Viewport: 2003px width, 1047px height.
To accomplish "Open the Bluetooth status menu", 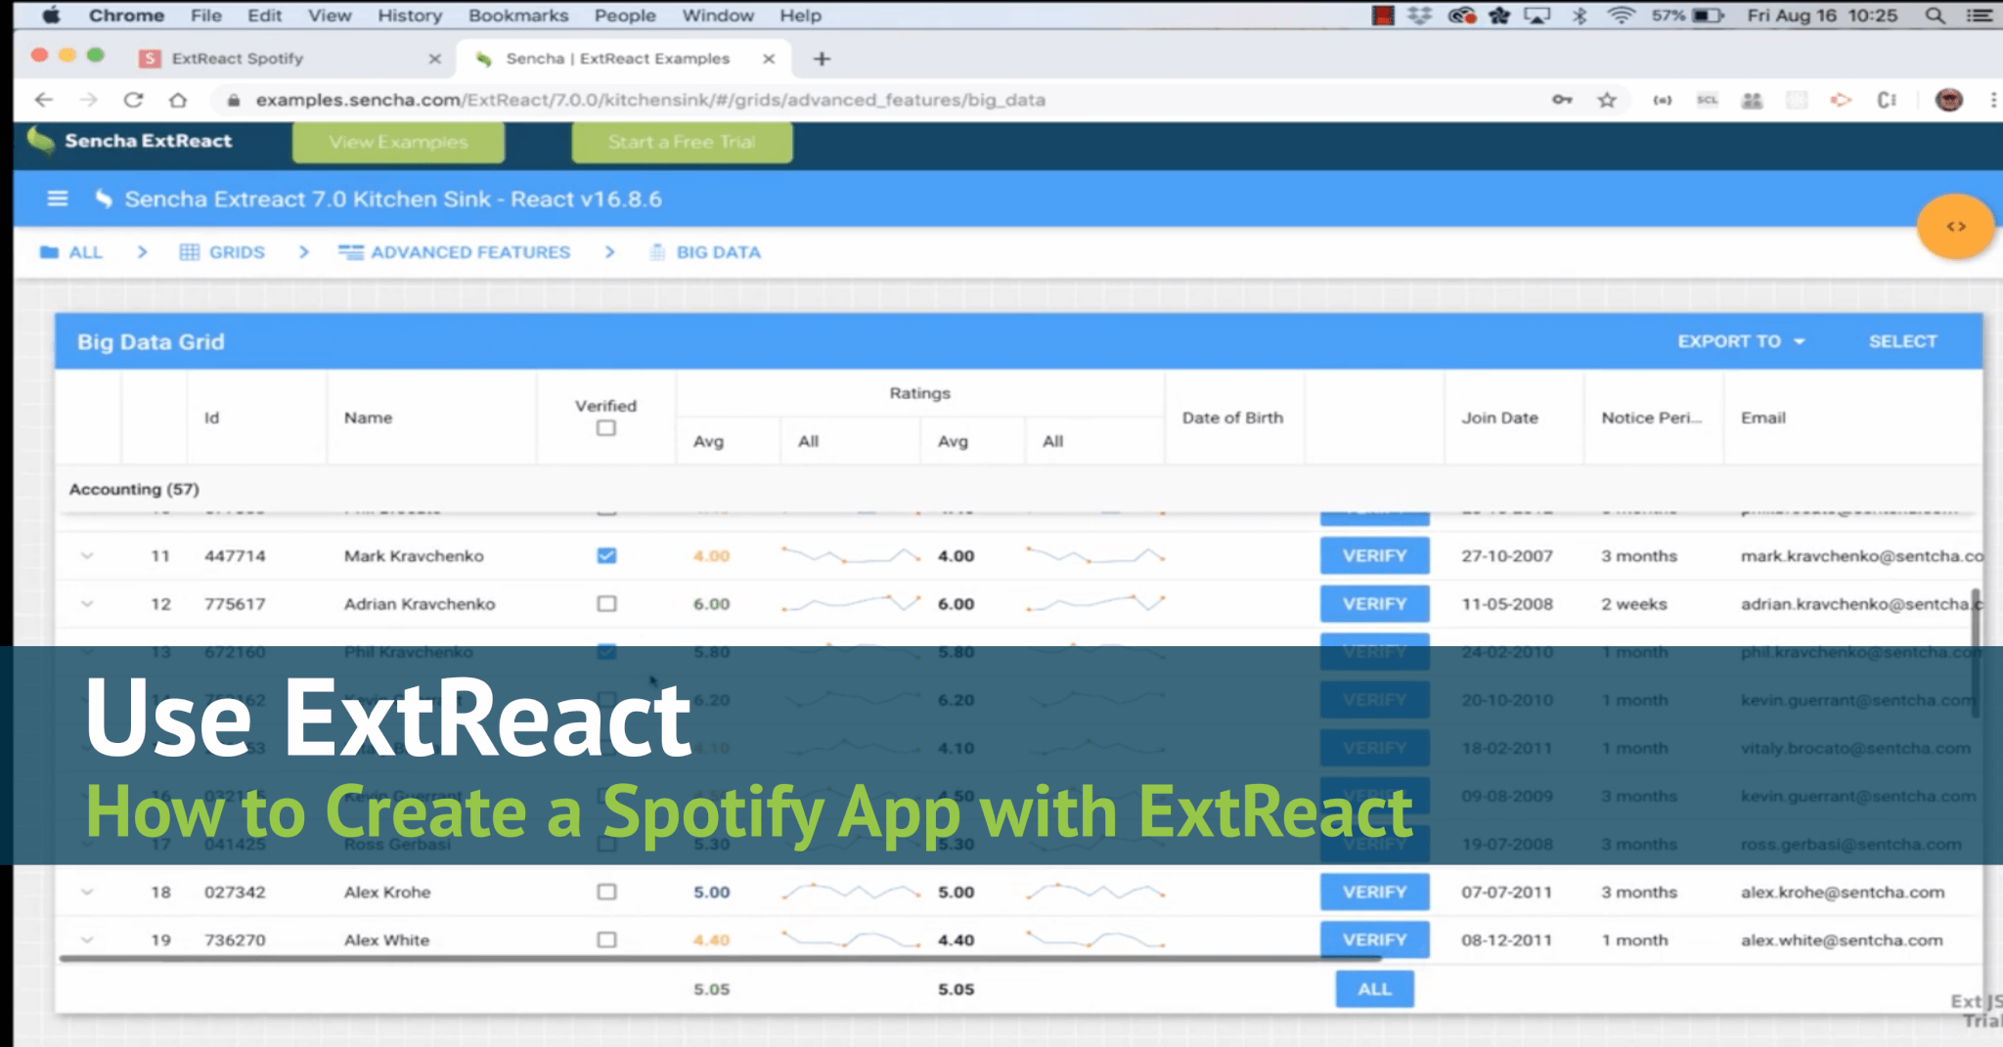I will 1580,16.
